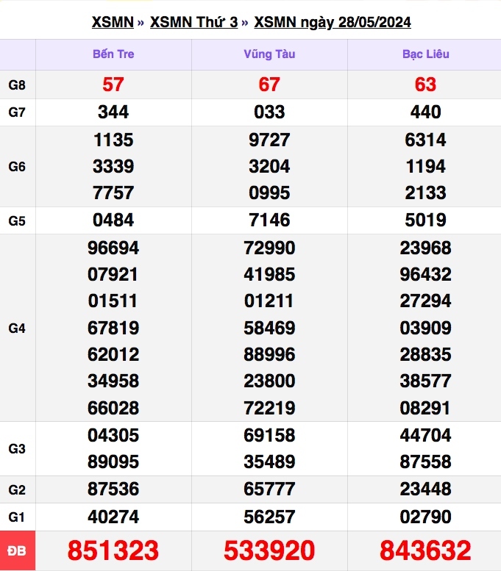Click the G8 row label
The height and width of the screenshot is (571, 501).
click(x=18, y=85)
